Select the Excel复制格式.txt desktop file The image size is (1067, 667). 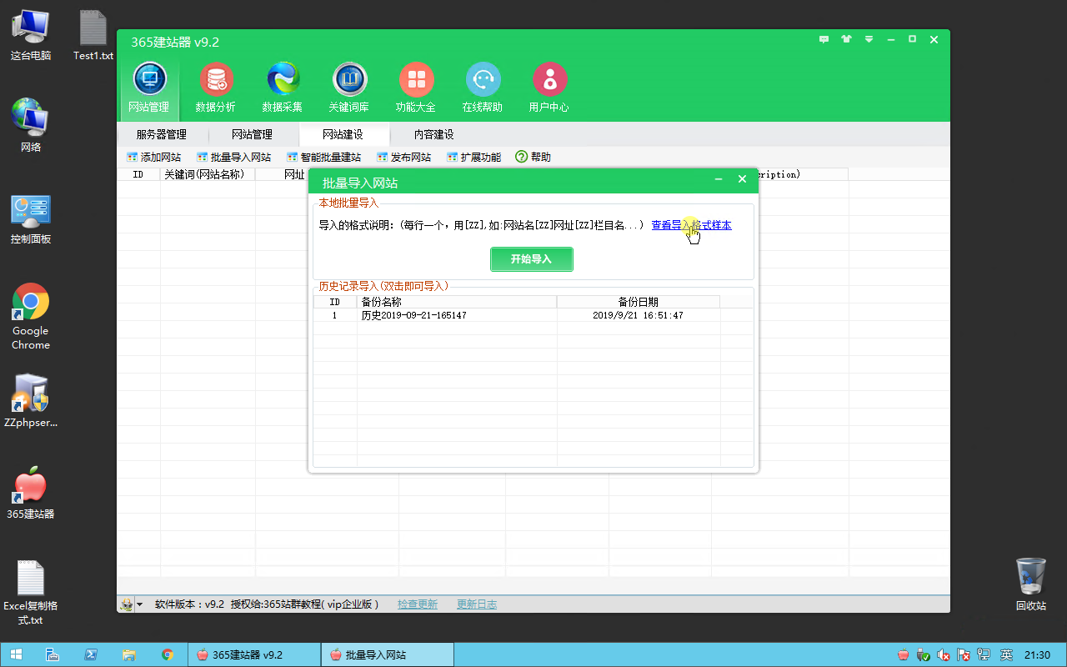pyautogui.click(x=31, y=594)
